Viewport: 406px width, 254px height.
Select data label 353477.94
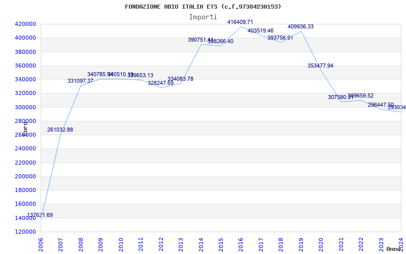[320, 66]
